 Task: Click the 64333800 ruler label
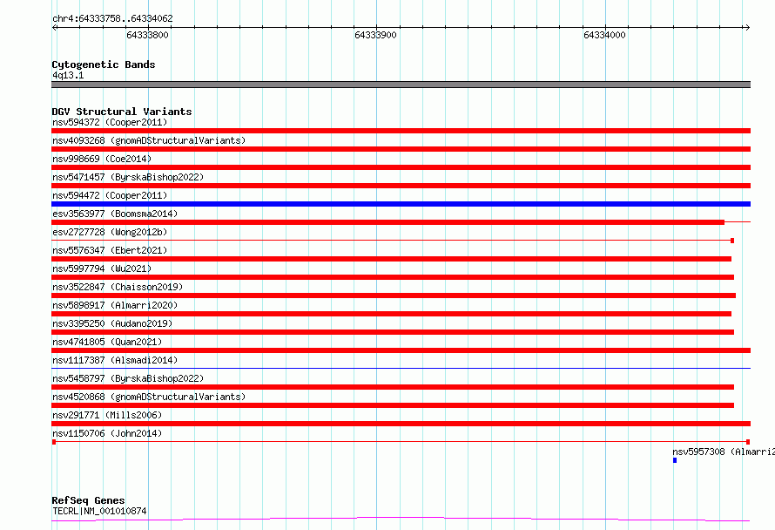[147, 35]
